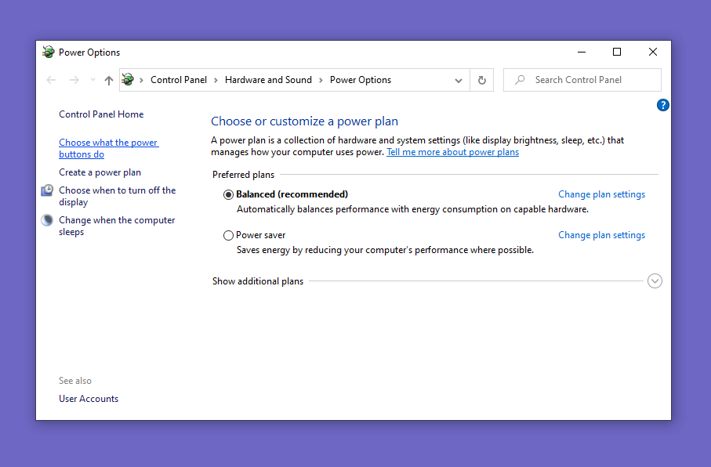Screen dimensions: 711x467
Task: Open Control Panel breadcrumb
Action: coord(179,80)
